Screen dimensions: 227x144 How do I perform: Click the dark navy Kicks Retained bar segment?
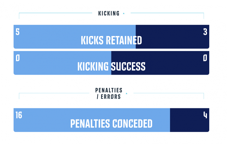point(172,37)
